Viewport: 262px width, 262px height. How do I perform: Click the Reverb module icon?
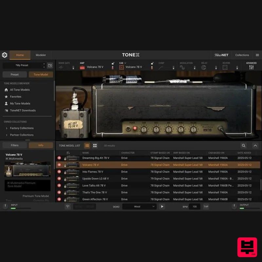pos(225,67)
